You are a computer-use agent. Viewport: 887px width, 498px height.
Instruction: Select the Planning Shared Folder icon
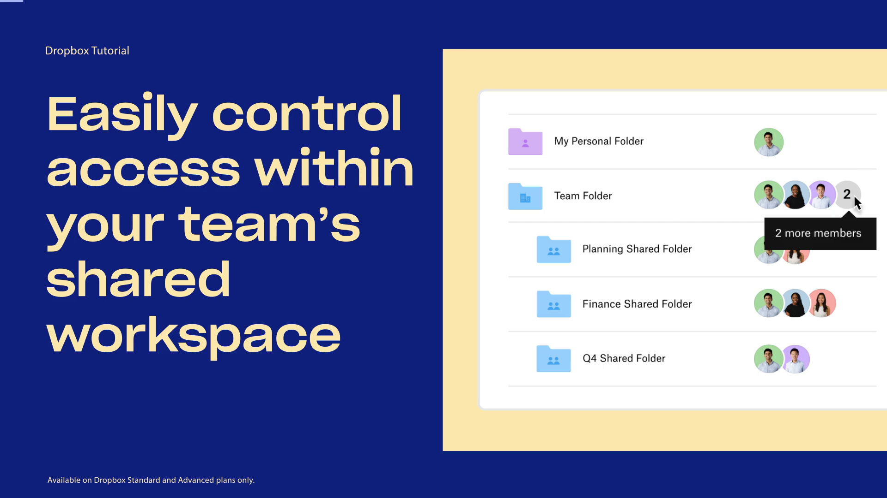tap(553, 249)
